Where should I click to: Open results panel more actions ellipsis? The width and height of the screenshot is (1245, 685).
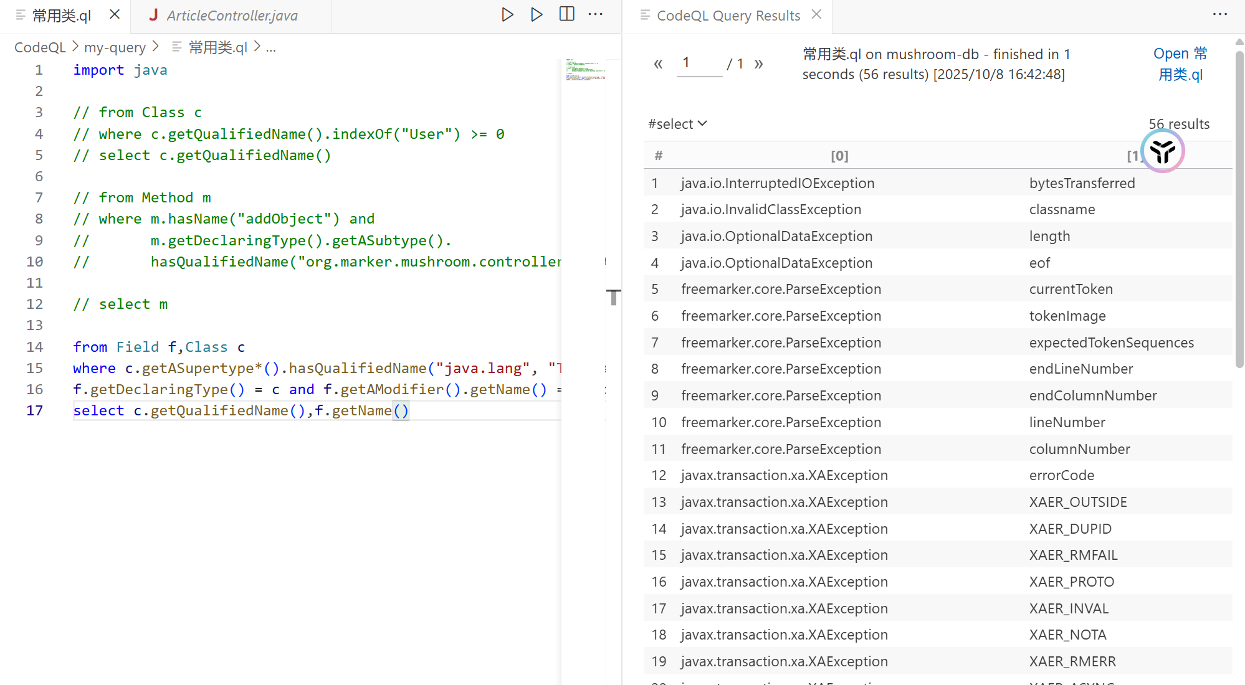point(1219,14)
